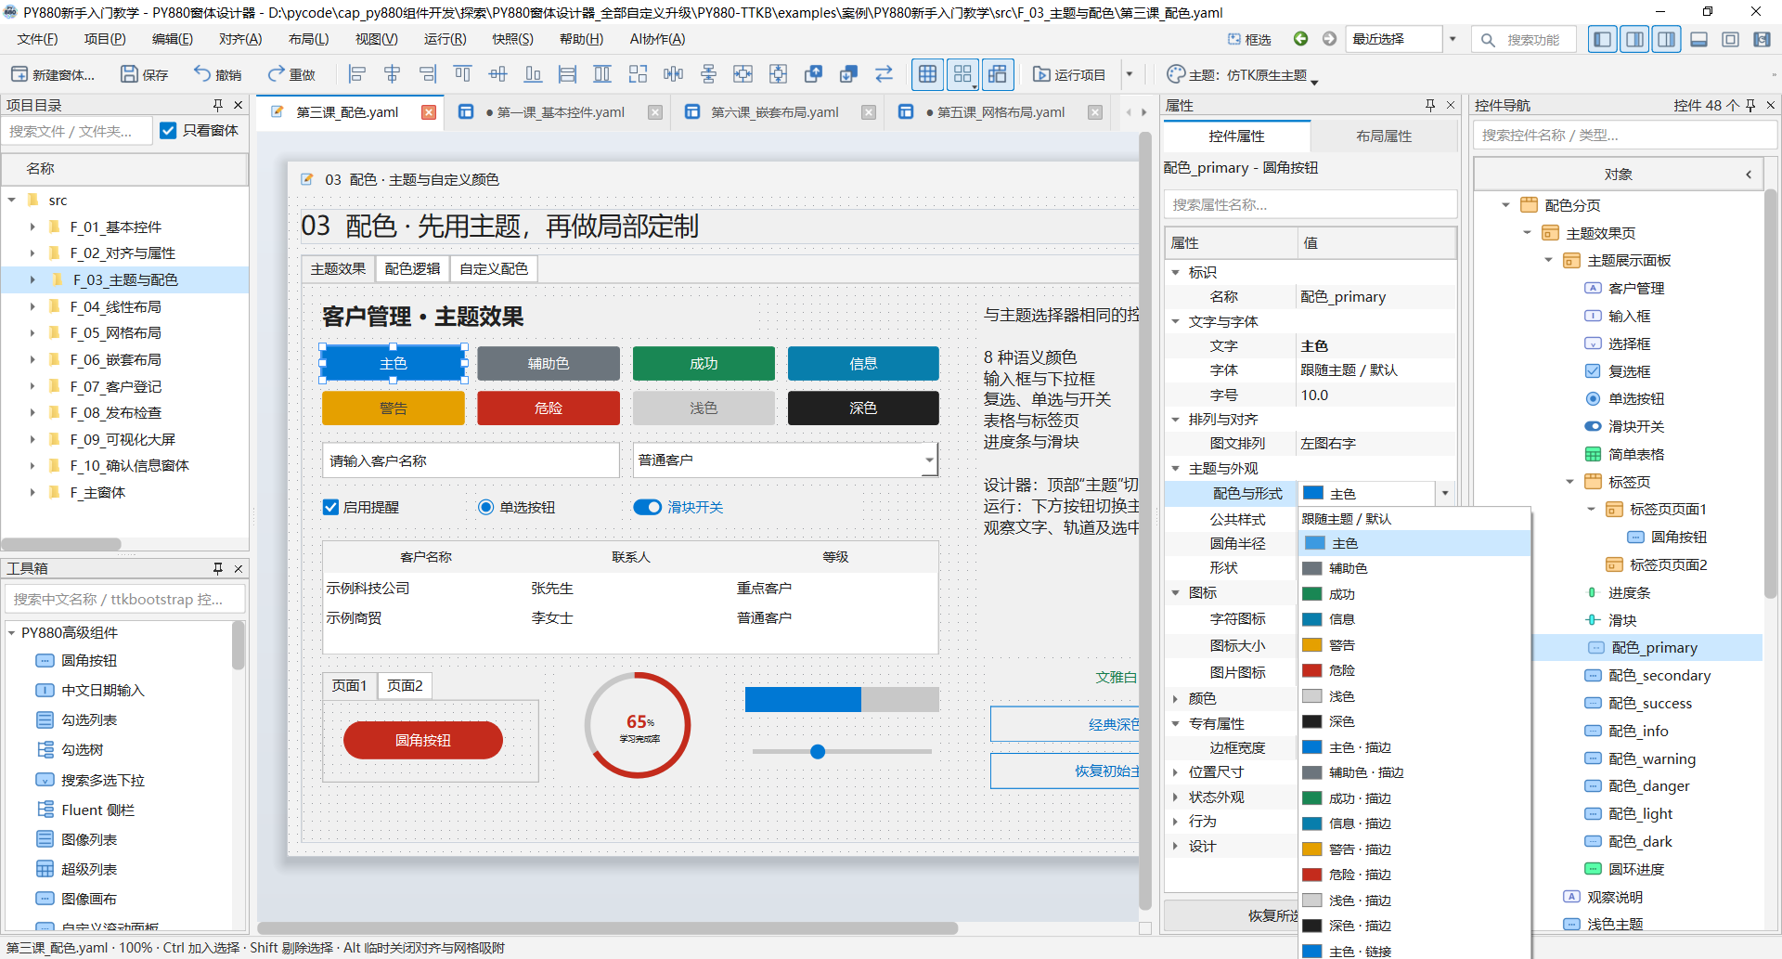Toggle the 滑块开关 switch
Screen dimensions: 1782x959
[x=647, y=507]
